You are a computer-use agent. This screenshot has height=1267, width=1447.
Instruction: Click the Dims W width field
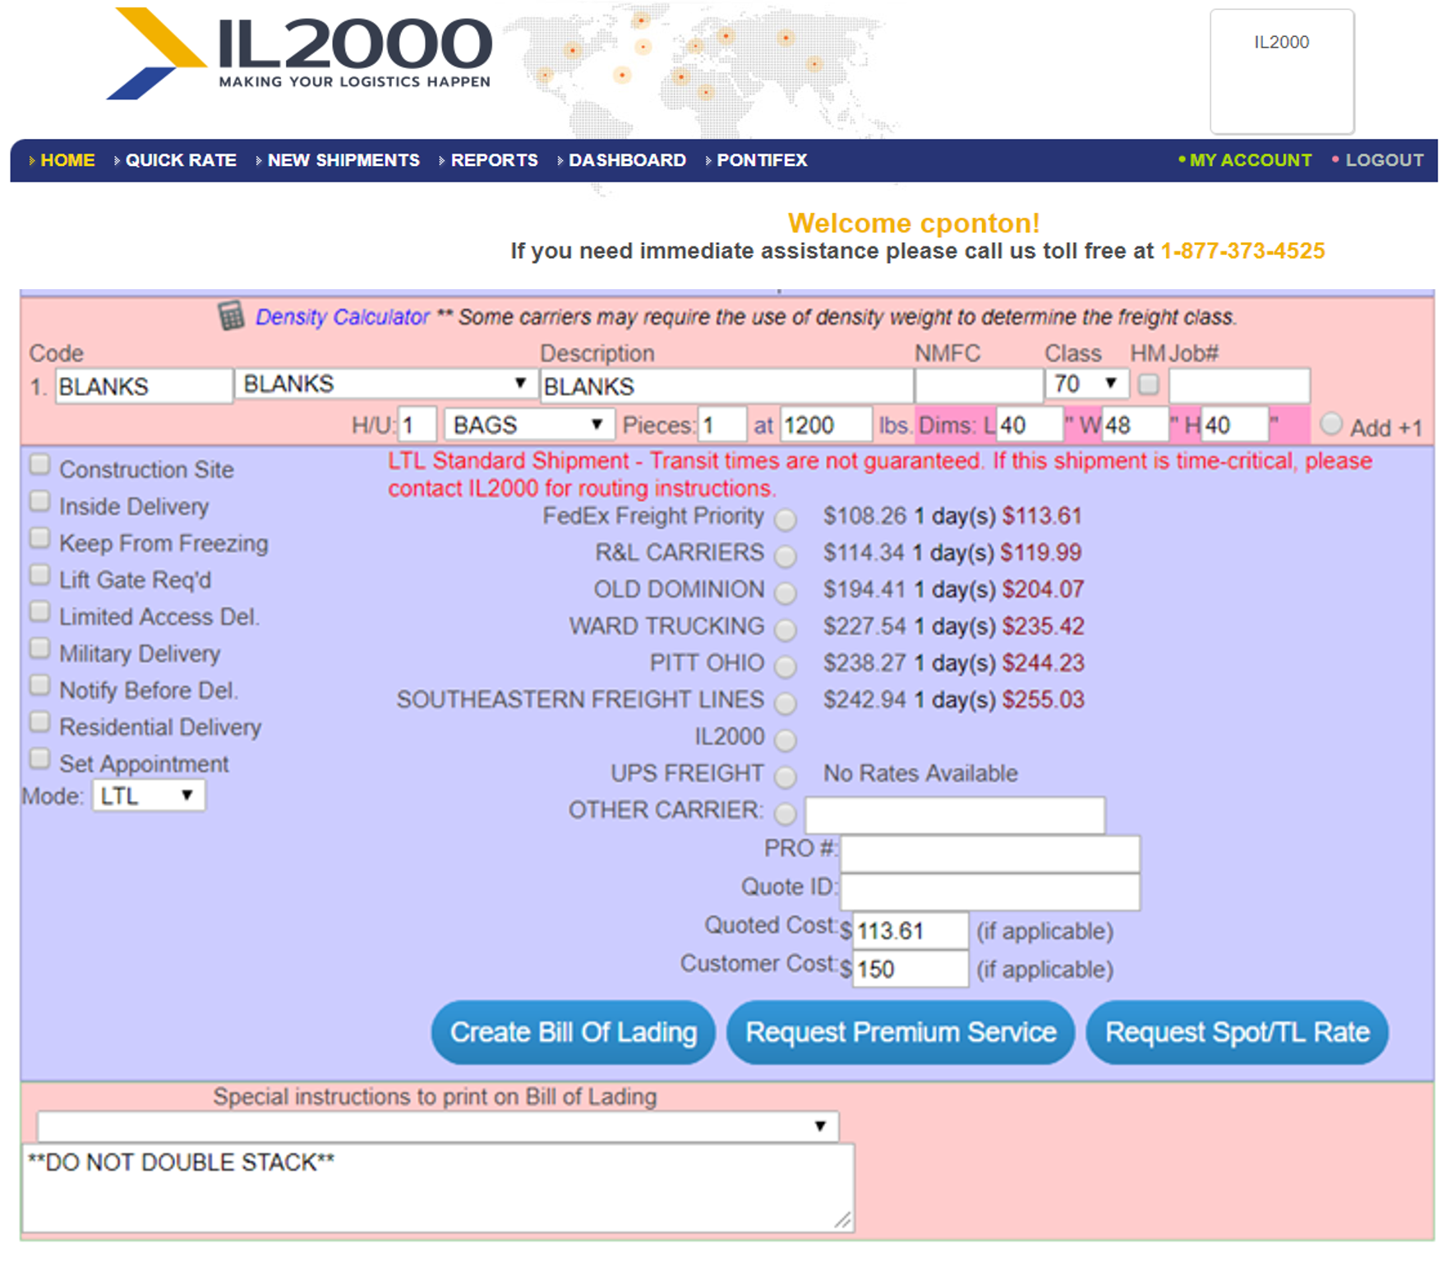tap(1136, 425)
